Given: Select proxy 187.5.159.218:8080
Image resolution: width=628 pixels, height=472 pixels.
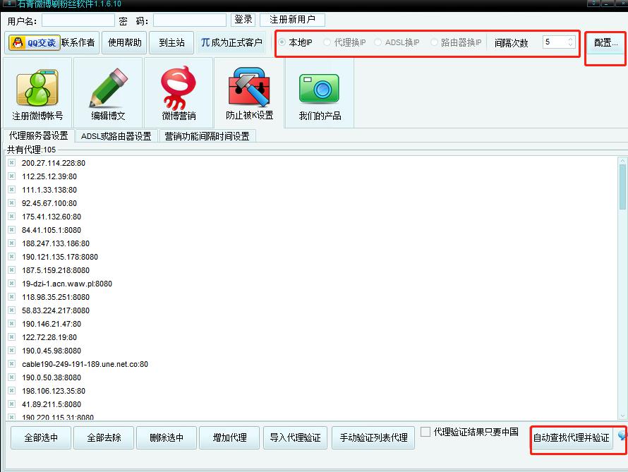Looking at the screenshot, I should [x=56, y=270].
